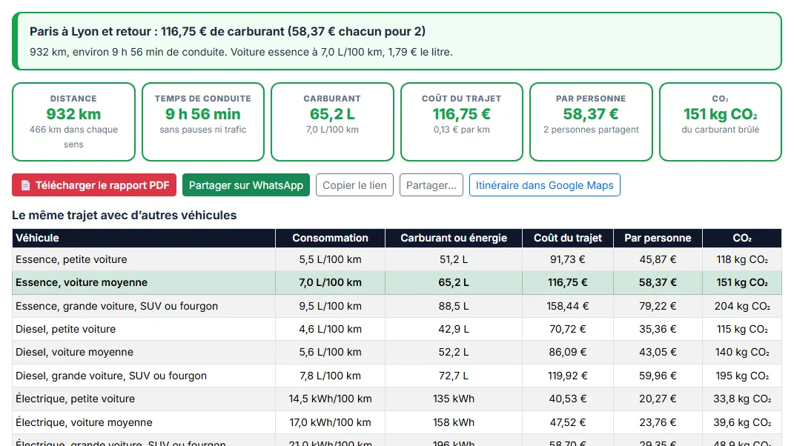Click the 119,92 € cost cell
794x446 pixels.
[x=568, y=376]
